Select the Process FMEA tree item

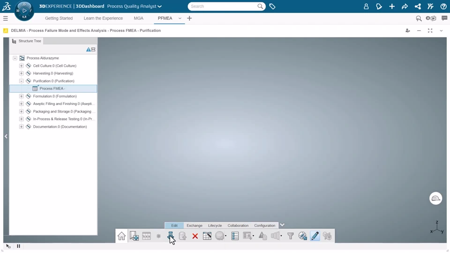click(53, 89)
